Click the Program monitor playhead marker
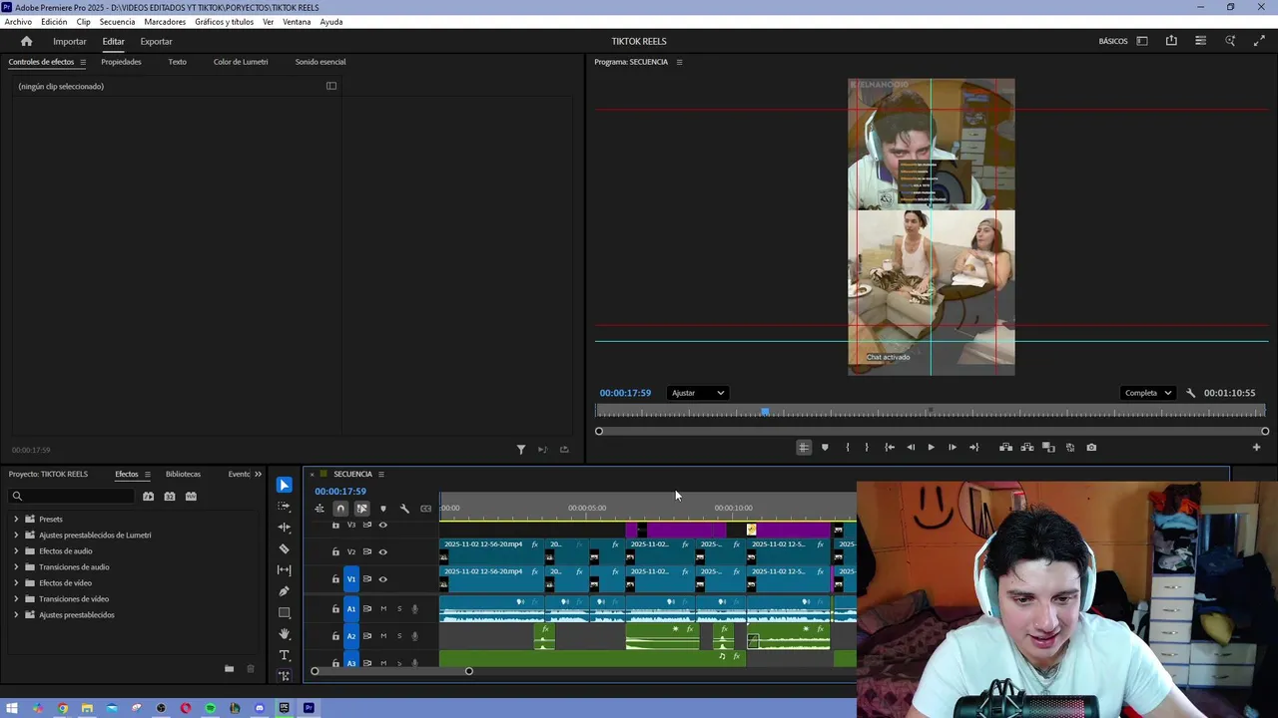 [x=765, y=411]
